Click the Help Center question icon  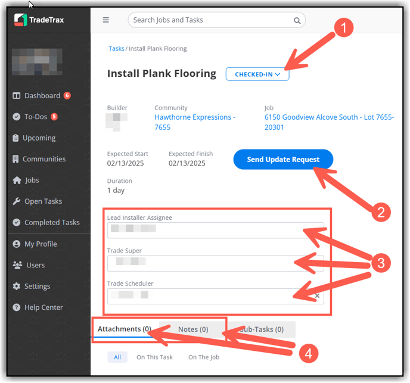[17, 307]
